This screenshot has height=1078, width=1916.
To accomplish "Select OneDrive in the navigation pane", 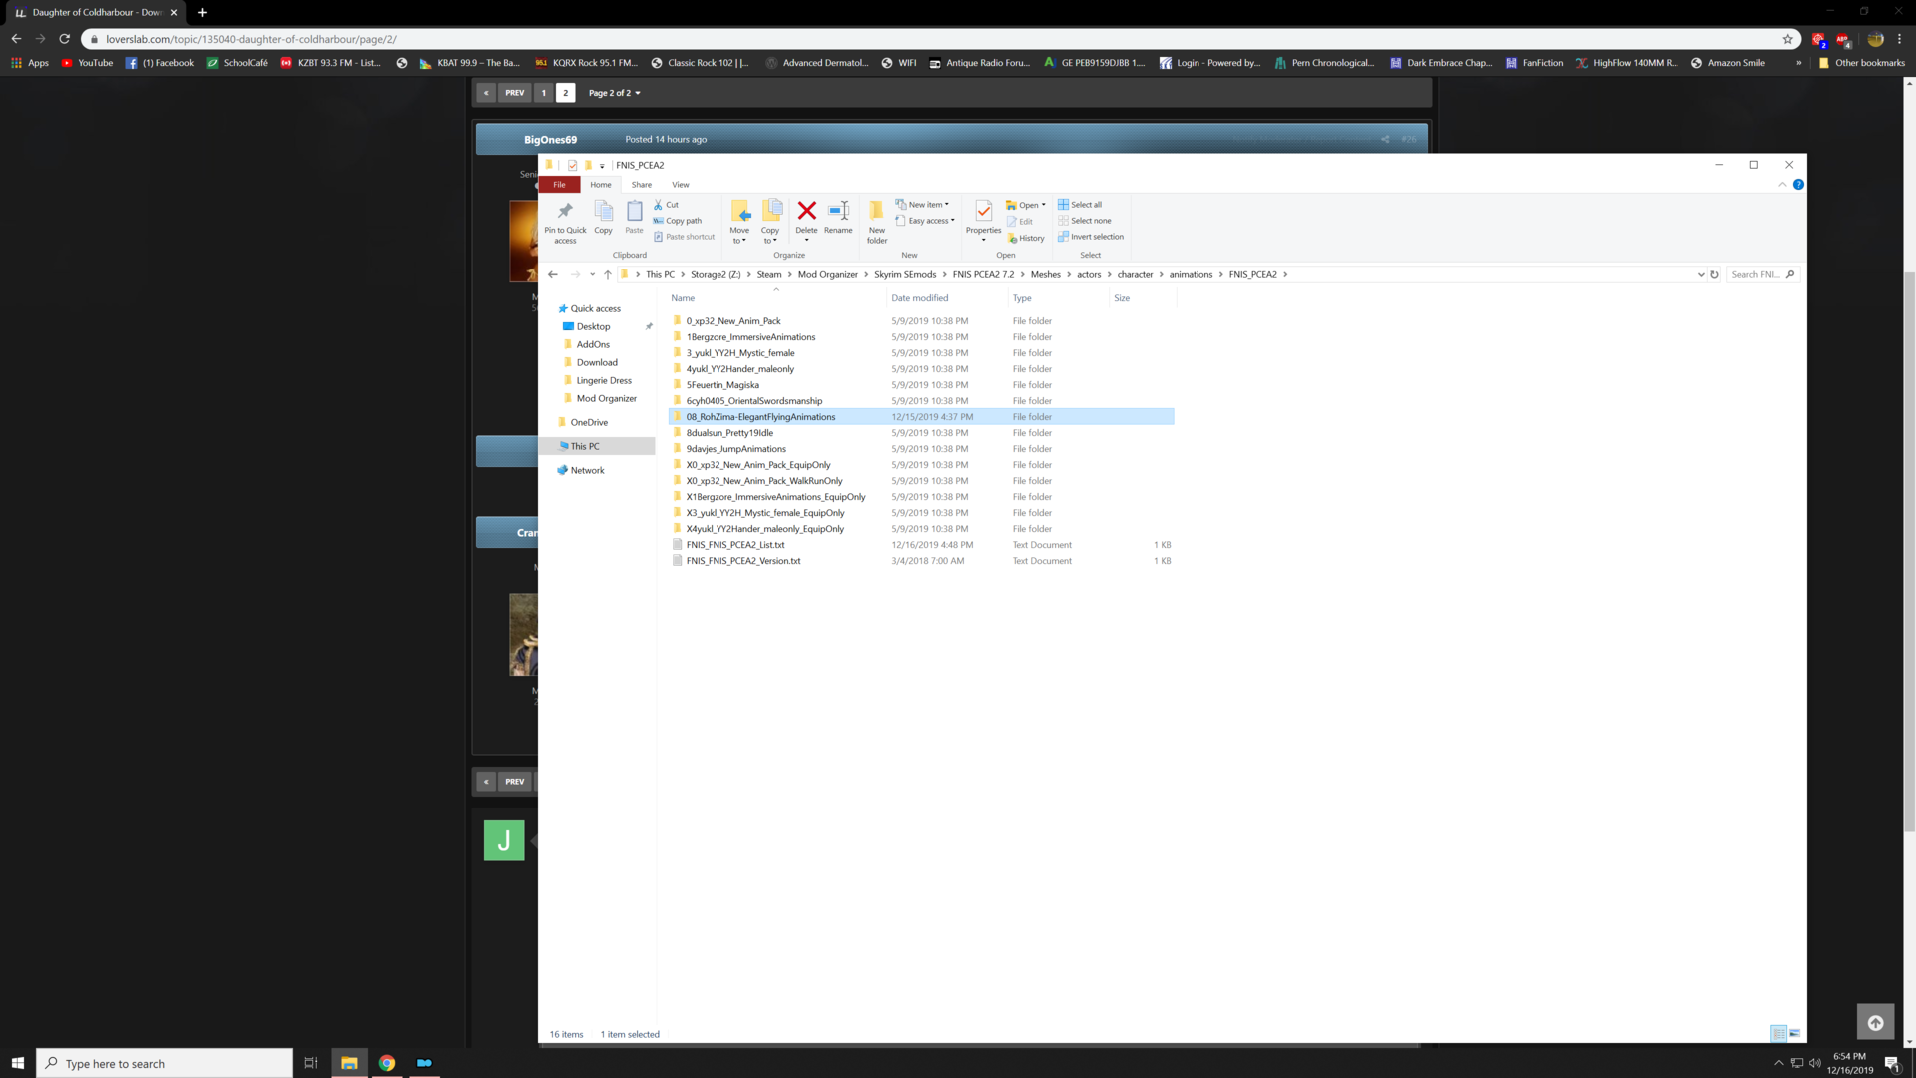I will click(589, 422).
